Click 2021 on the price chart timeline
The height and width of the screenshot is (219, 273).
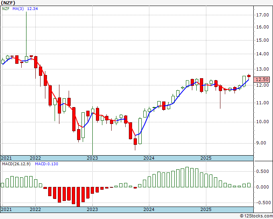point(6,158)
